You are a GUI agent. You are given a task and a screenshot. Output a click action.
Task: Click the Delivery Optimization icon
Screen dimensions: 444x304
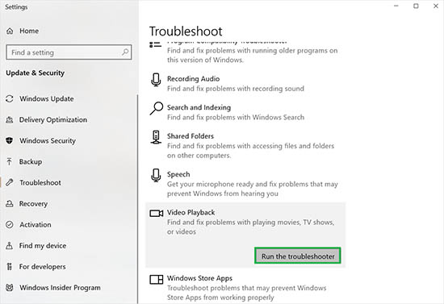click(x=10, y=120)
